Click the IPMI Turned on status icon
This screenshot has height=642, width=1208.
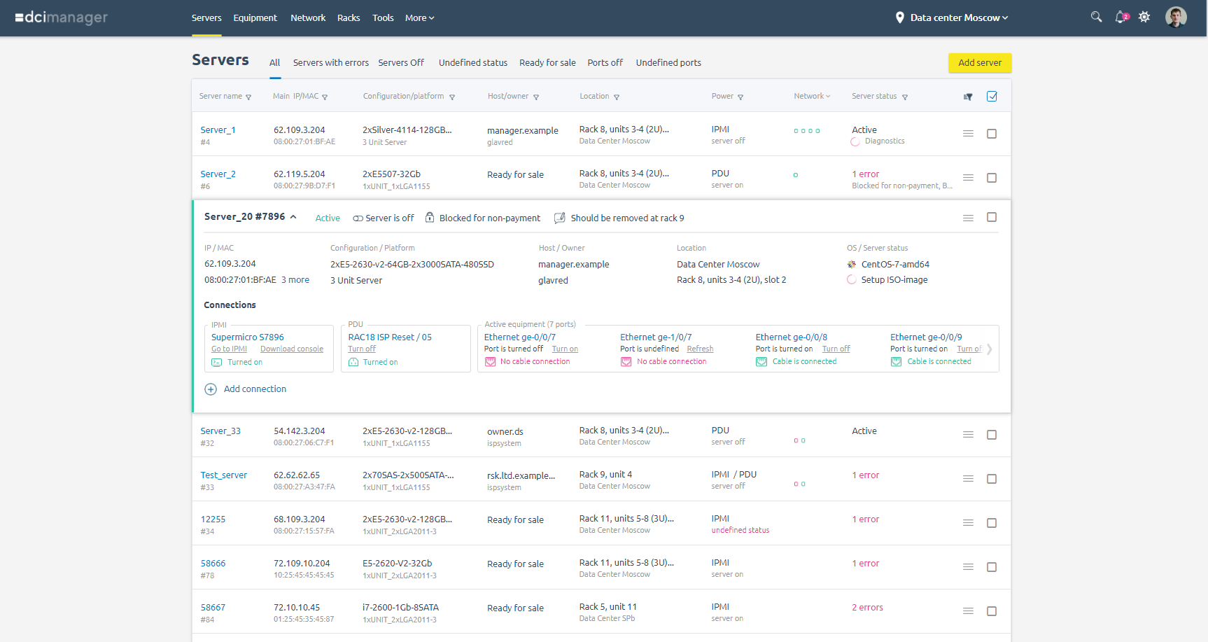(x=217, y=363)
